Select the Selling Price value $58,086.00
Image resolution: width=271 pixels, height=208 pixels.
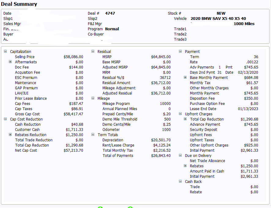(x=73, y=57)
